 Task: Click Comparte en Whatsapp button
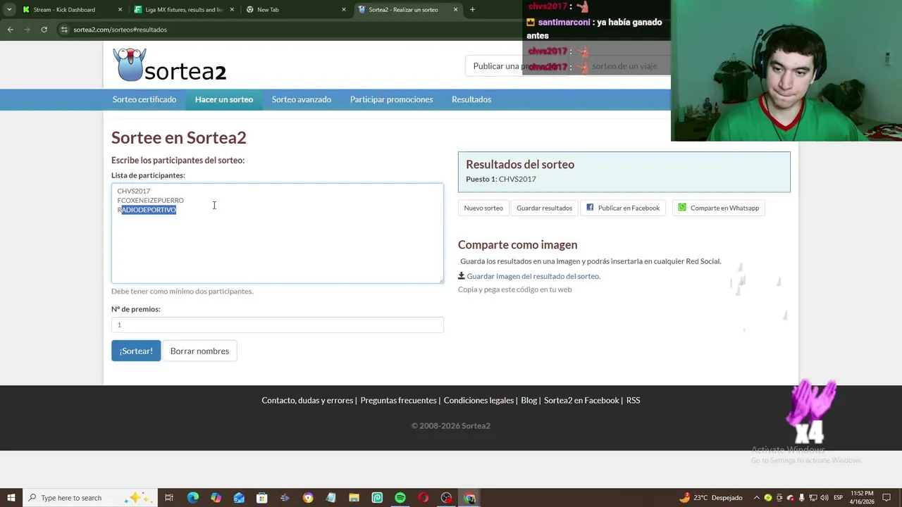719,208
